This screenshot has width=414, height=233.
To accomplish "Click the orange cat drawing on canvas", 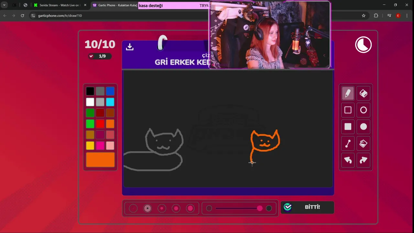I will point(265,146).
